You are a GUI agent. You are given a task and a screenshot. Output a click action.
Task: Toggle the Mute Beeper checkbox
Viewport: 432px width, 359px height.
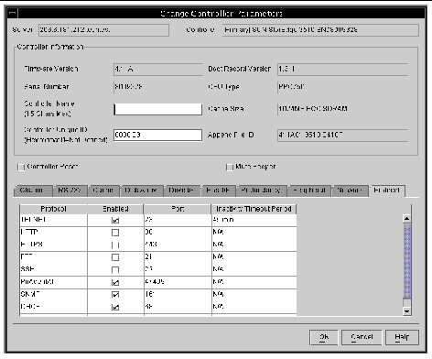pyautogui.click(x=230, y=168)
